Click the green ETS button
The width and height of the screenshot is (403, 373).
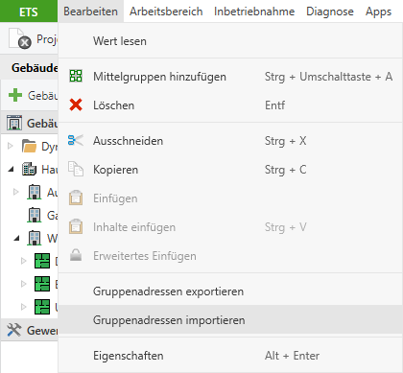(x=29, y=12)
